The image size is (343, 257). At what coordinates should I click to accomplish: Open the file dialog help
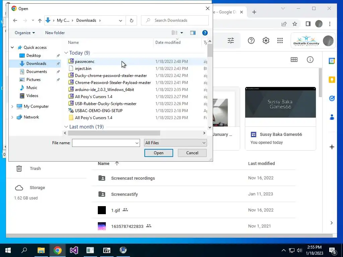point(205,33)
